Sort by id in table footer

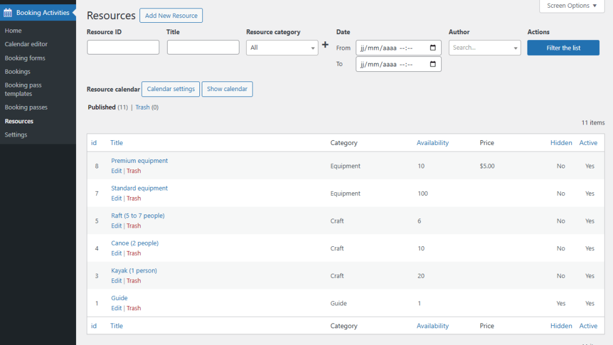tap(94, 326)
